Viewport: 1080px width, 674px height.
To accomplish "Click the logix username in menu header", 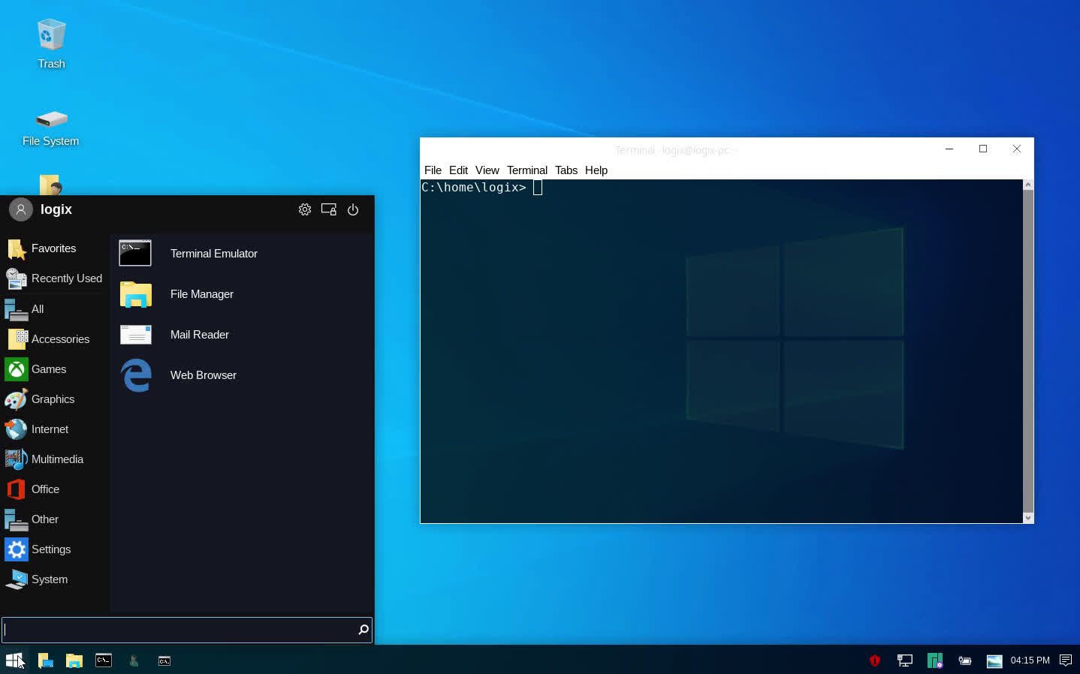I will pos(56,210).
